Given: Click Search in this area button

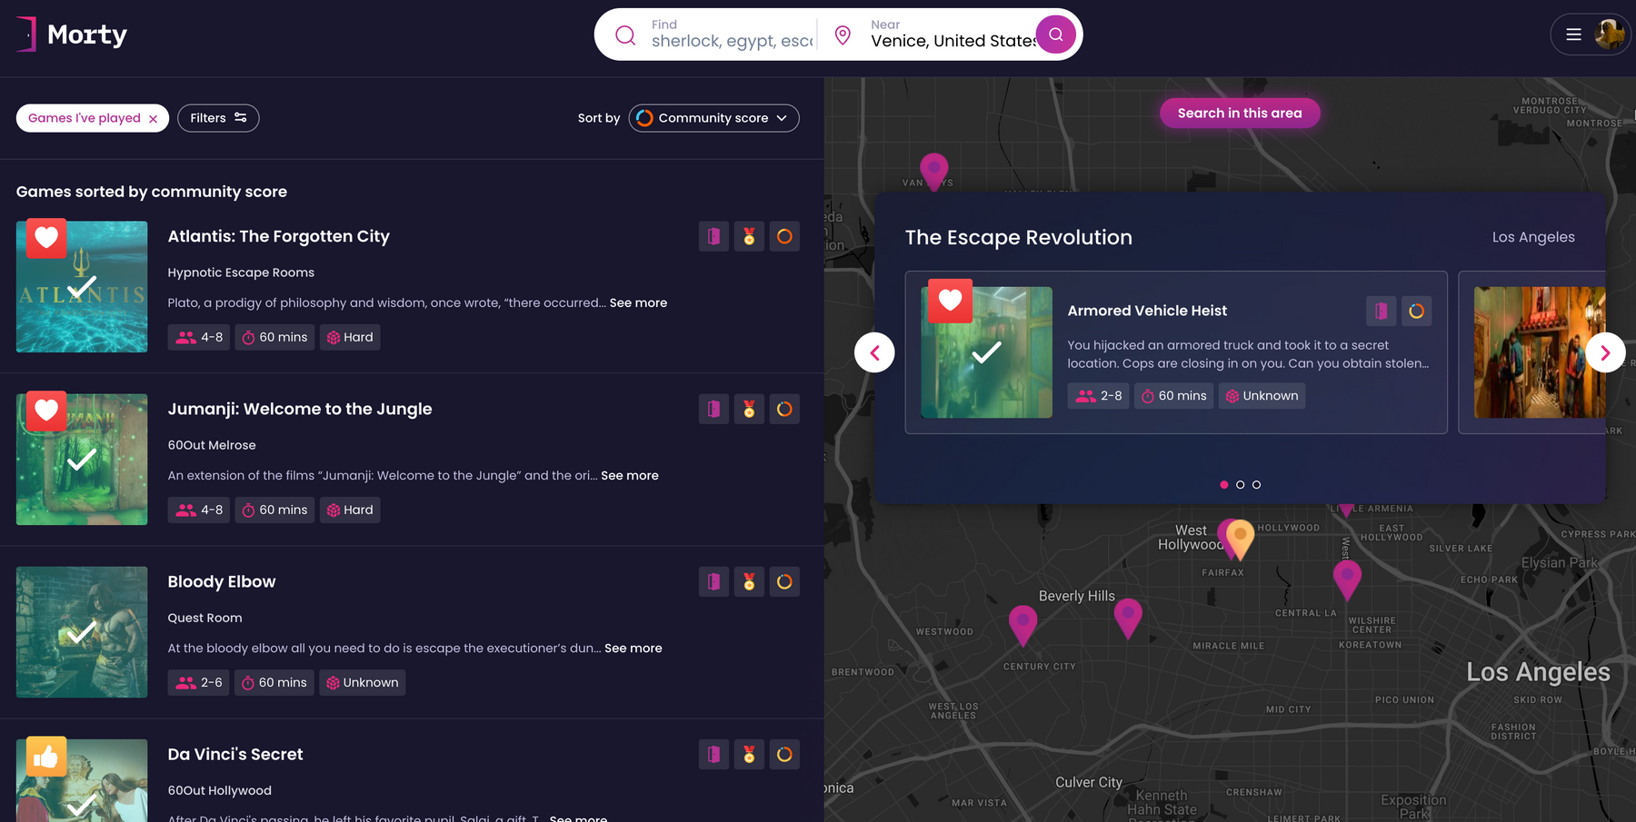Looking at the screenshot, I should point(1240,113).
